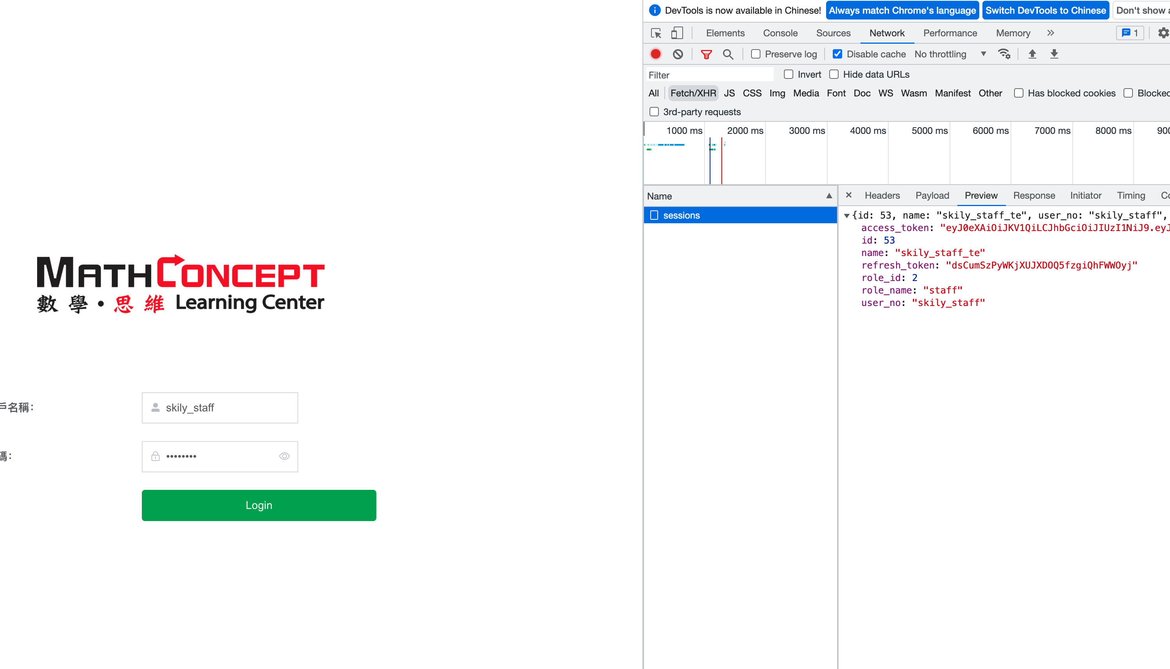Click the export HAR download arrow

pyautogui.click(x=1054, y=54)
